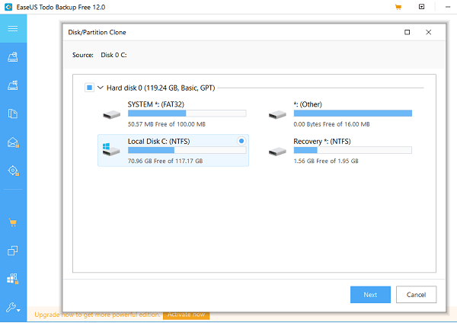Open the hamburger menu in the sidebar

(x=13, y=28)
